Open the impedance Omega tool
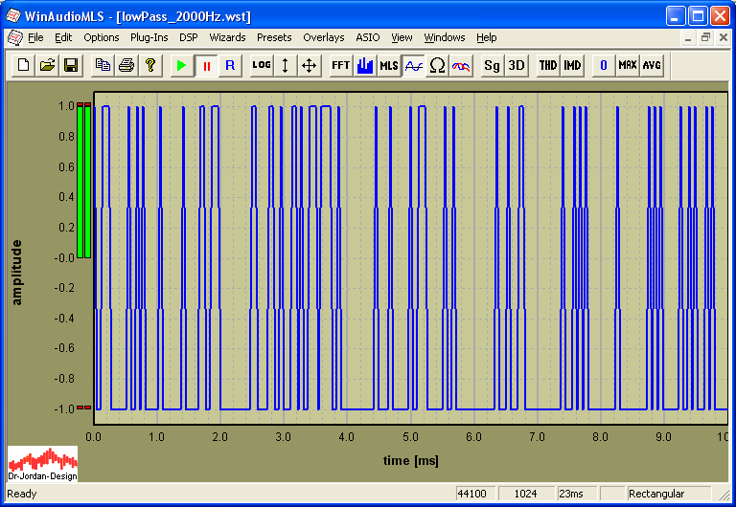This screenshot has height=507, width=736. 437,65
